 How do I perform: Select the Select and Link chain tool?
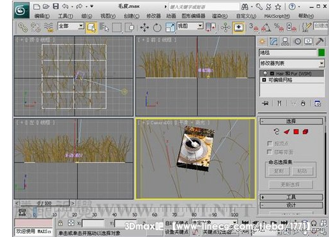point(23,27)
